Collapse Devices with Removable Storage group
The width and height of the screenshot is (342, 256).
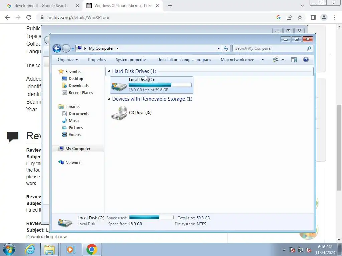click(x=109, y=99)
